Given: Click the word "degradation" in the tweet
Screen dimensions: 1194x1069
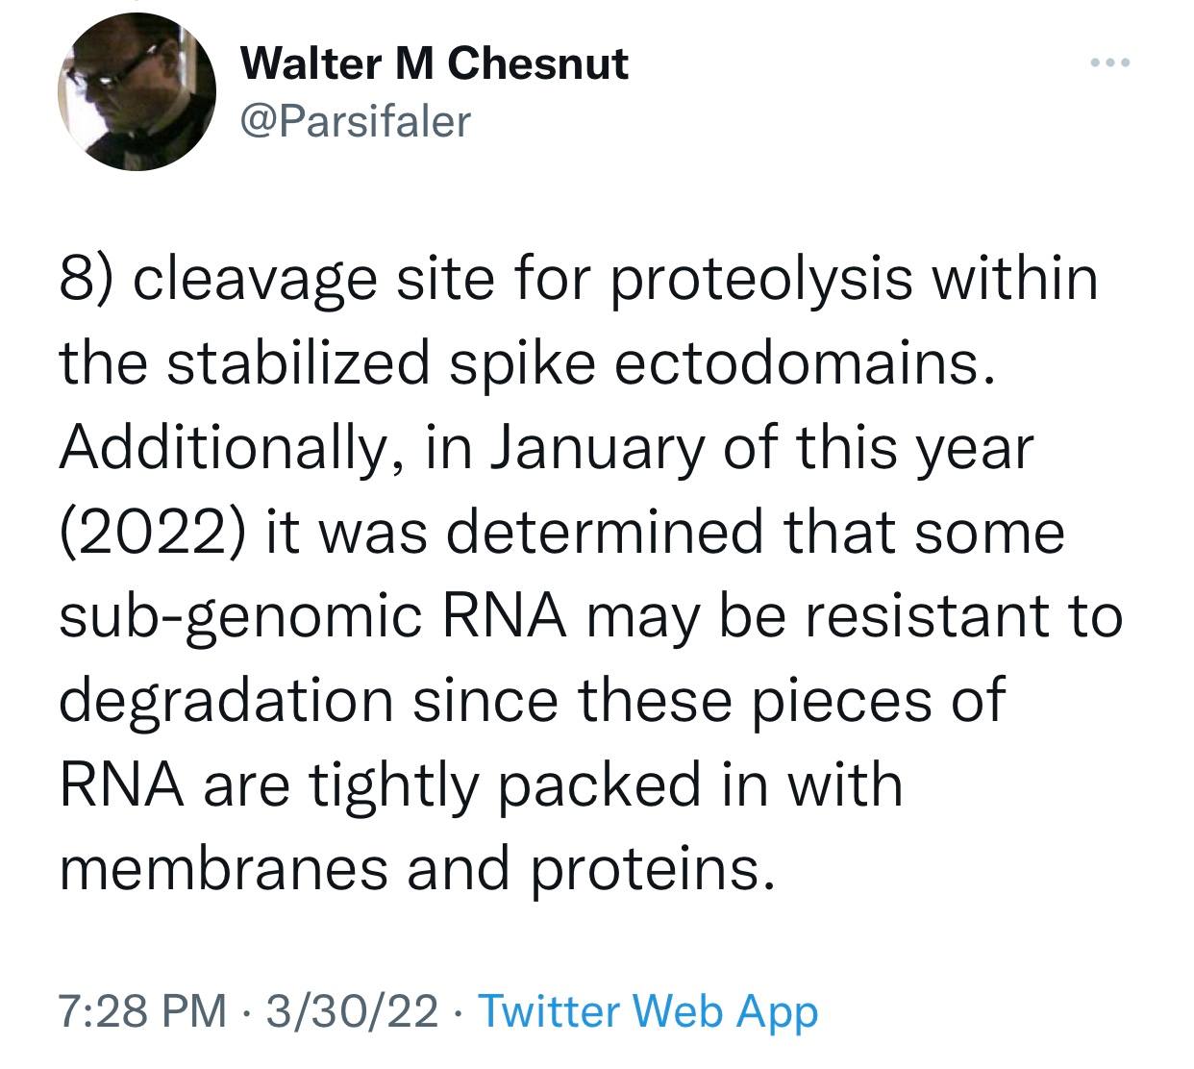Looking at the screenshot, I should click(x=227, y=701).
